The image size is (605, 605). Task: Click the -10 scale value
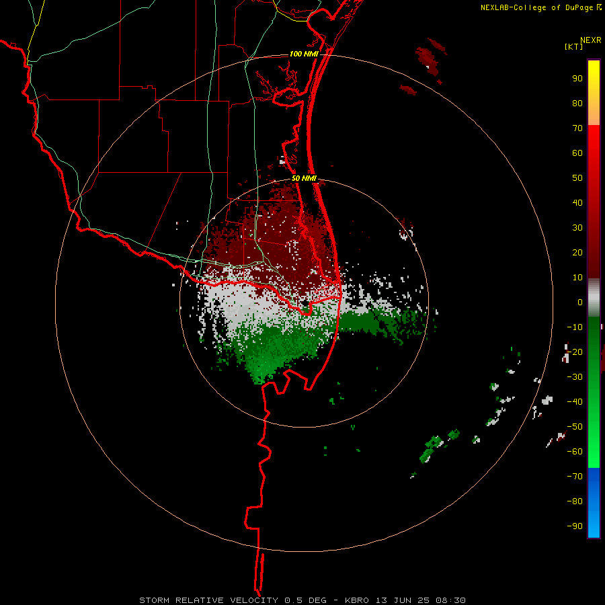pyautogui.click(x=575, y=327)
